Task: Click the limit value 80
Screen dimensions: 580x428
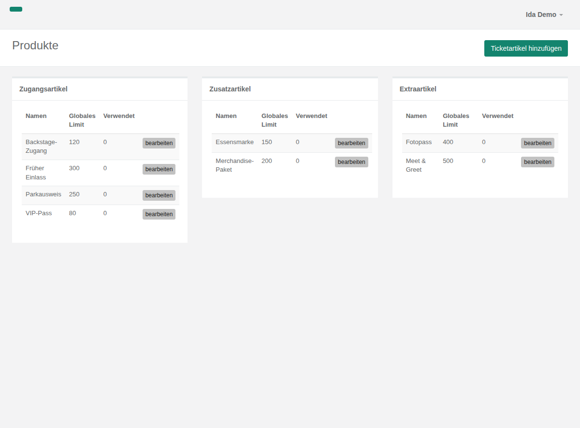Action: click(x=72, y=213)
